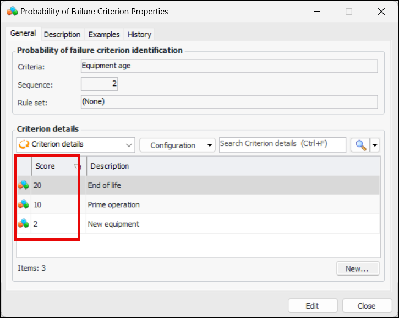Open the Criterion details view dropdown
The height and width of the screenshot is (318, 399).
pos(129,145)
